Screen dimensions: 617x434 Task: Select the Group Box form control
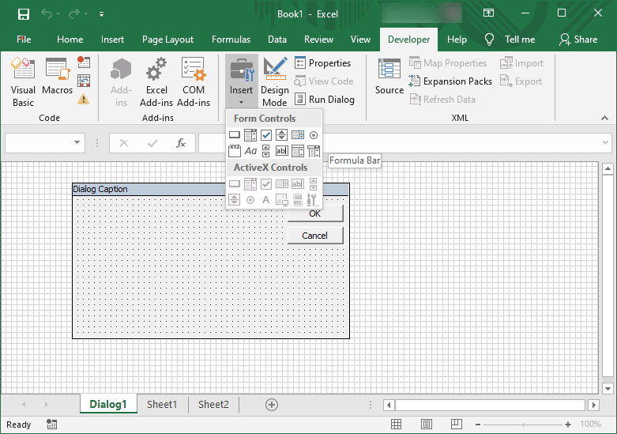point(235,151)
